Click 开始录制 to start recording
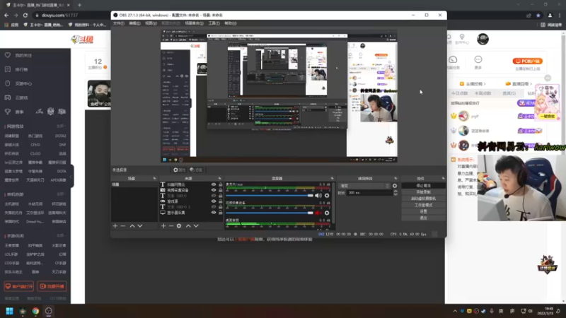The image size is (566, 318). pos(423,192)
